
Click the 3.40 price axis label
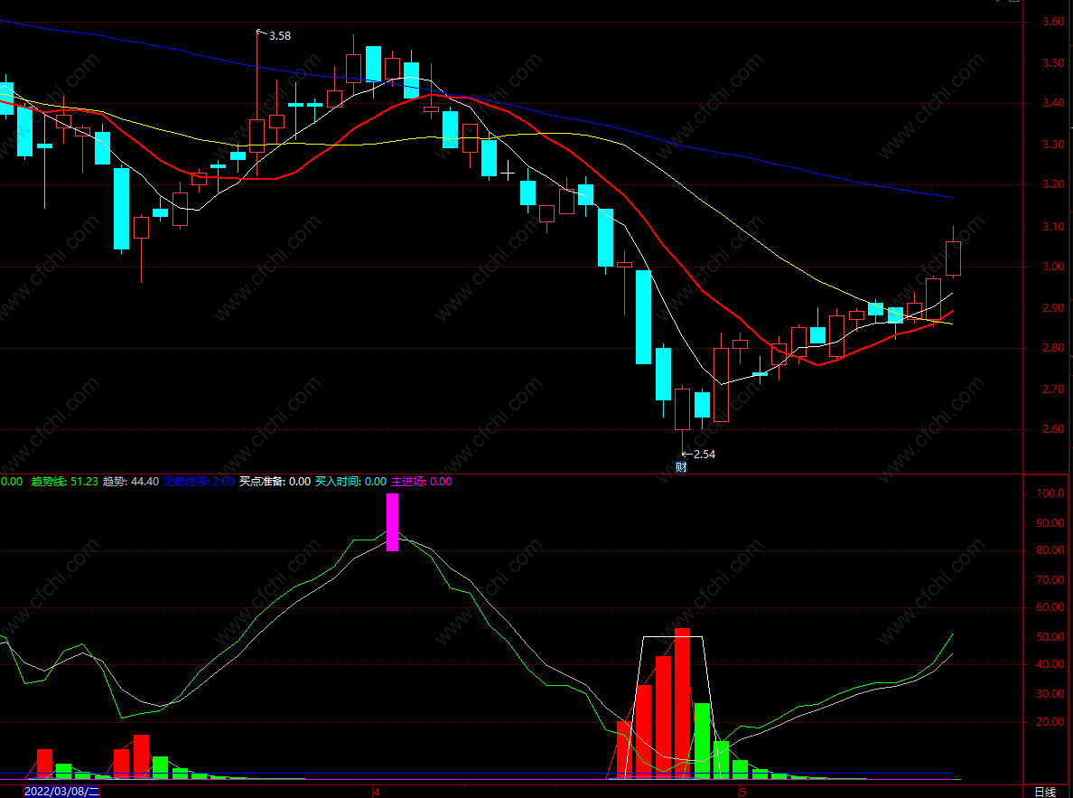tap(1052, 103)
